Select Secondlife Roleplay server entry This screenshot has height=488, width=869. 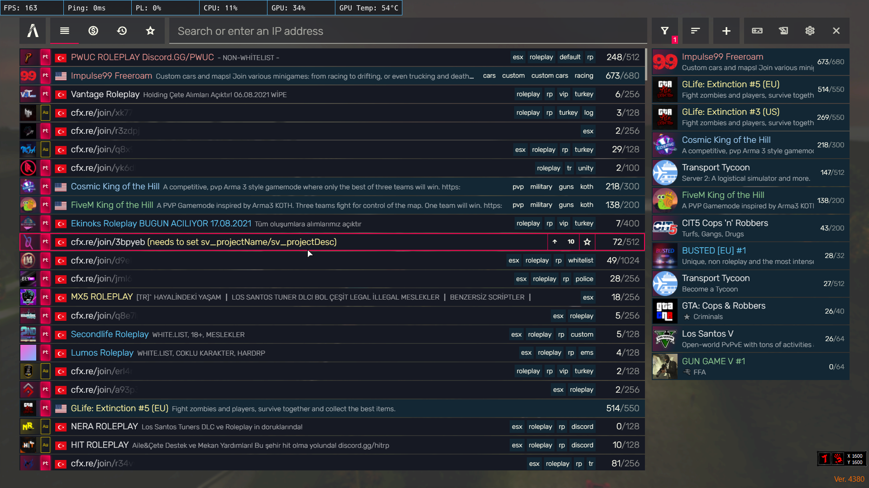pos(110,334)
